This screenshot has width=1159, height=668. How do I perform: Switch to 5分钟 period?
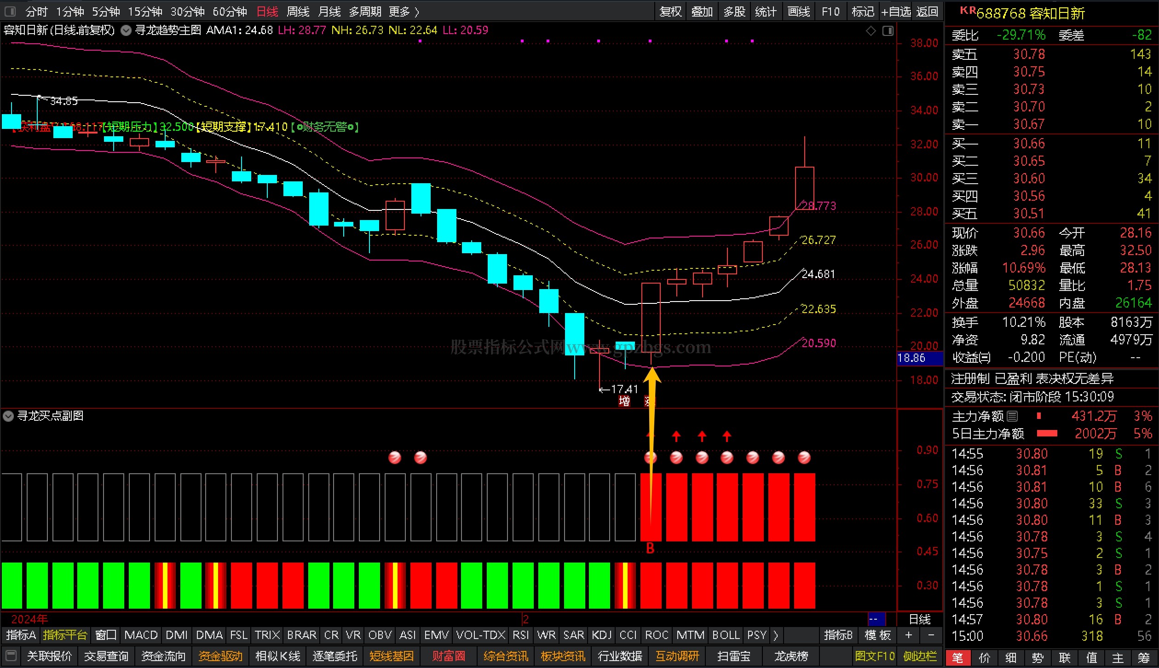tap(106, 12)
